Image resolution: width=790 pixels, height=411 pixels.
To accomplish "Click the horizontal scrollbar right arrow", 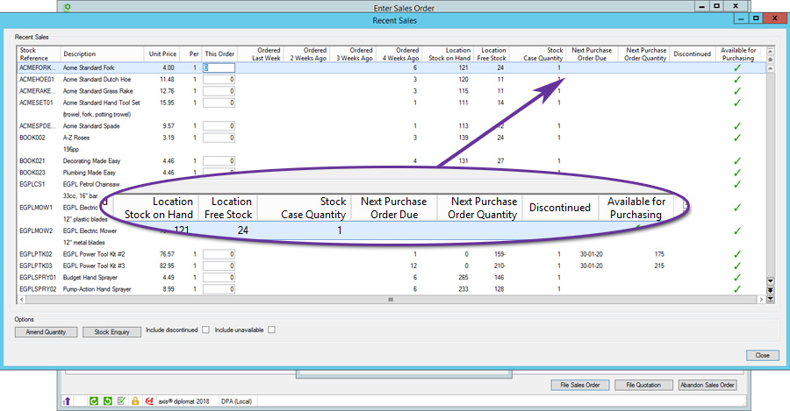I will 761,300.
